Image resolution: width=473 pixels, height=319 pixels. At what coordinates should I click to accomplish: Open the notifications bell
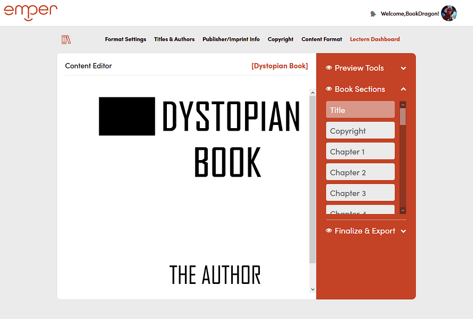click(373, 14)
